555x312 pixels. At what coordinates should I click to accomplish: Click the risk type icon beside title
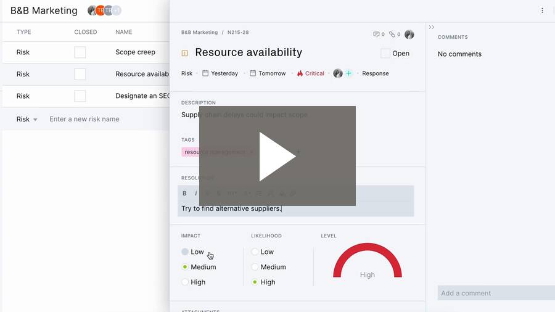click(x=184, y=53)
